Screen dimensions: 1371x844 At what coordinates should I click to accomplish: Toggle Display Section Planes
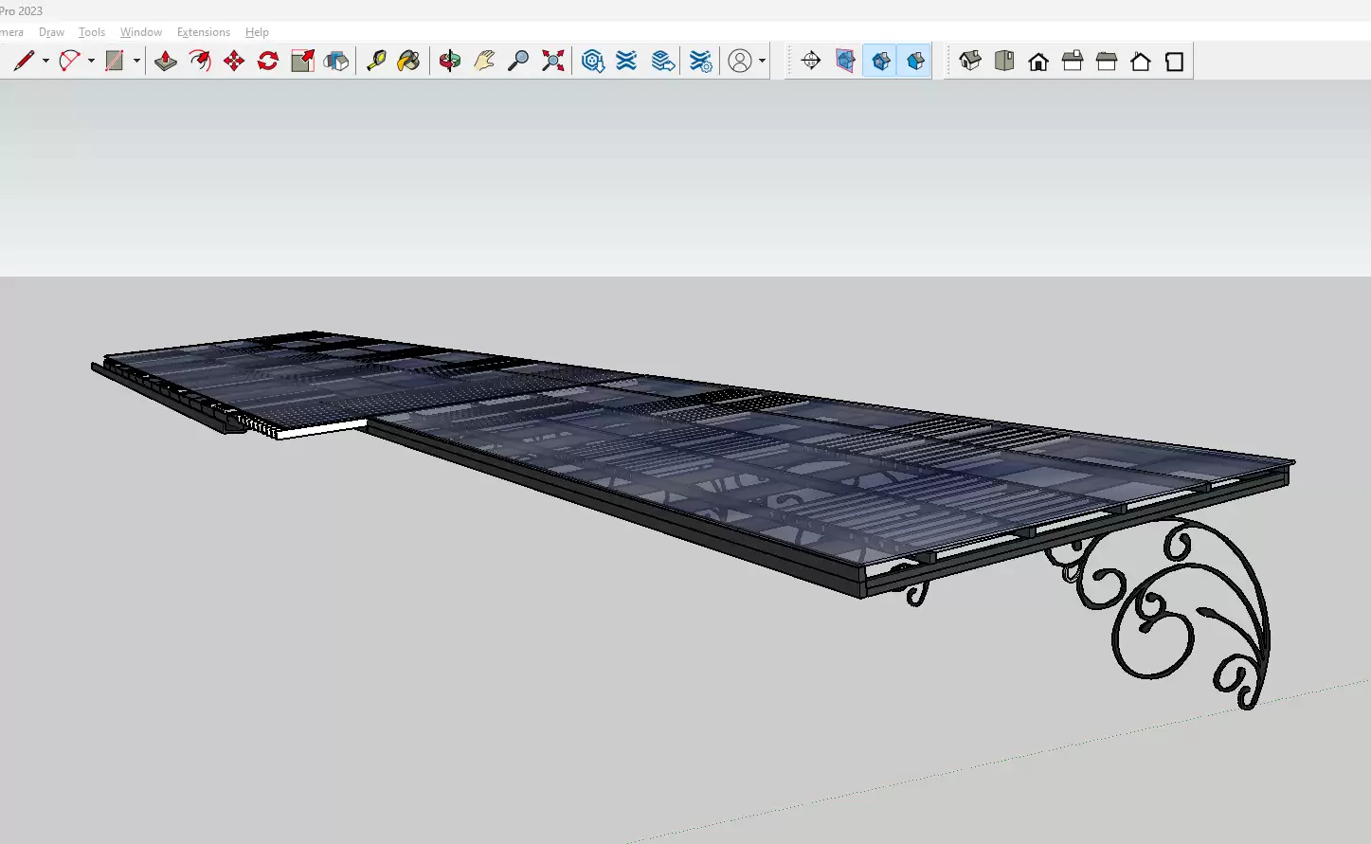(845, 62)
